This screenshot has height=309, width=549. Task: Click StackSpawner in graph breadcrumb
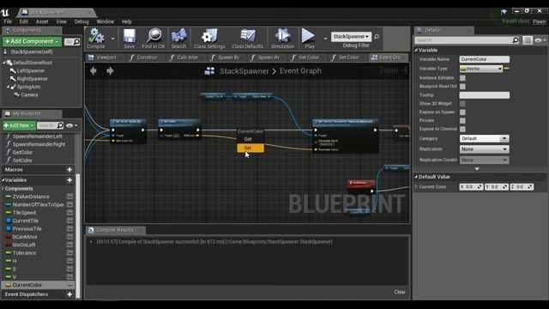[x=244, y=71]
